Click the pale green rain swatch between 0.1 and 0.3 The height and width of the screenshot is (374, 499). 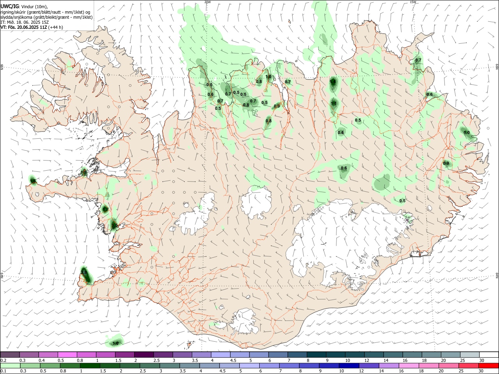[11, 366]
